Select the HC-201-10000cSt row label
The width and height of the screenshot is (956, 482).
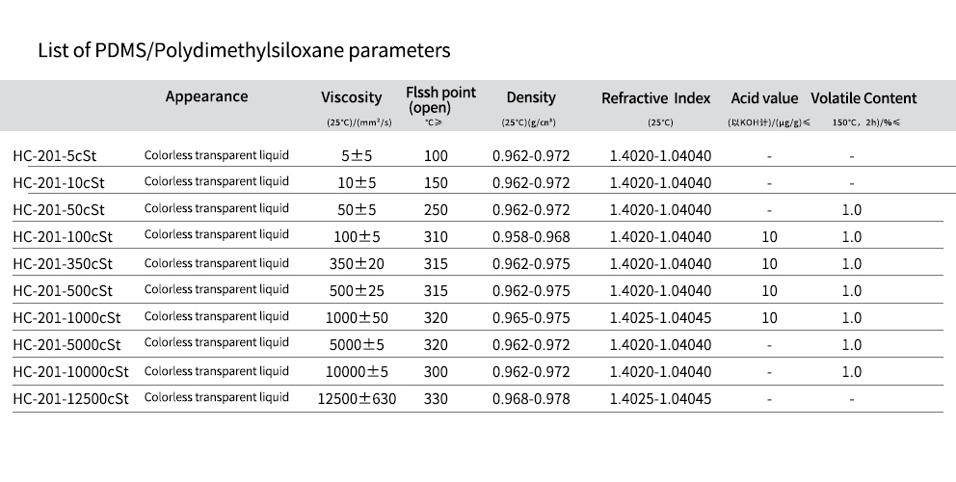tap(70, 372)
